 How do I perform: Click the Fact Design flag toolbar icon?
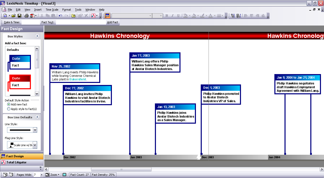[x=107, y=16]
